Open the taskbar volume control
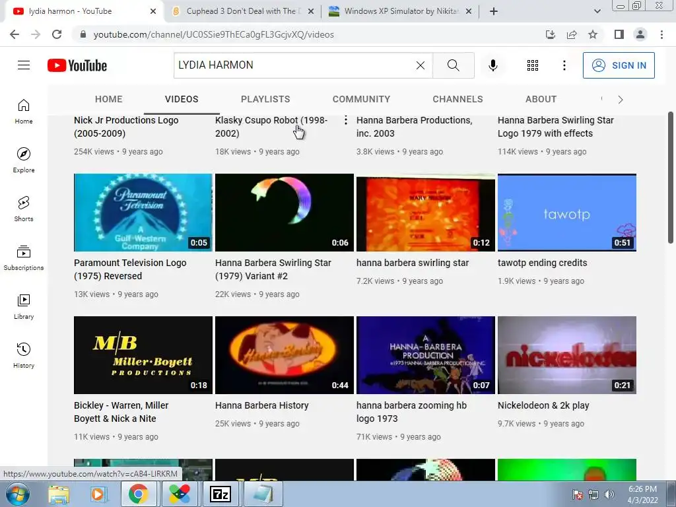This screenshot has width=676, height=507. [609, 494]
